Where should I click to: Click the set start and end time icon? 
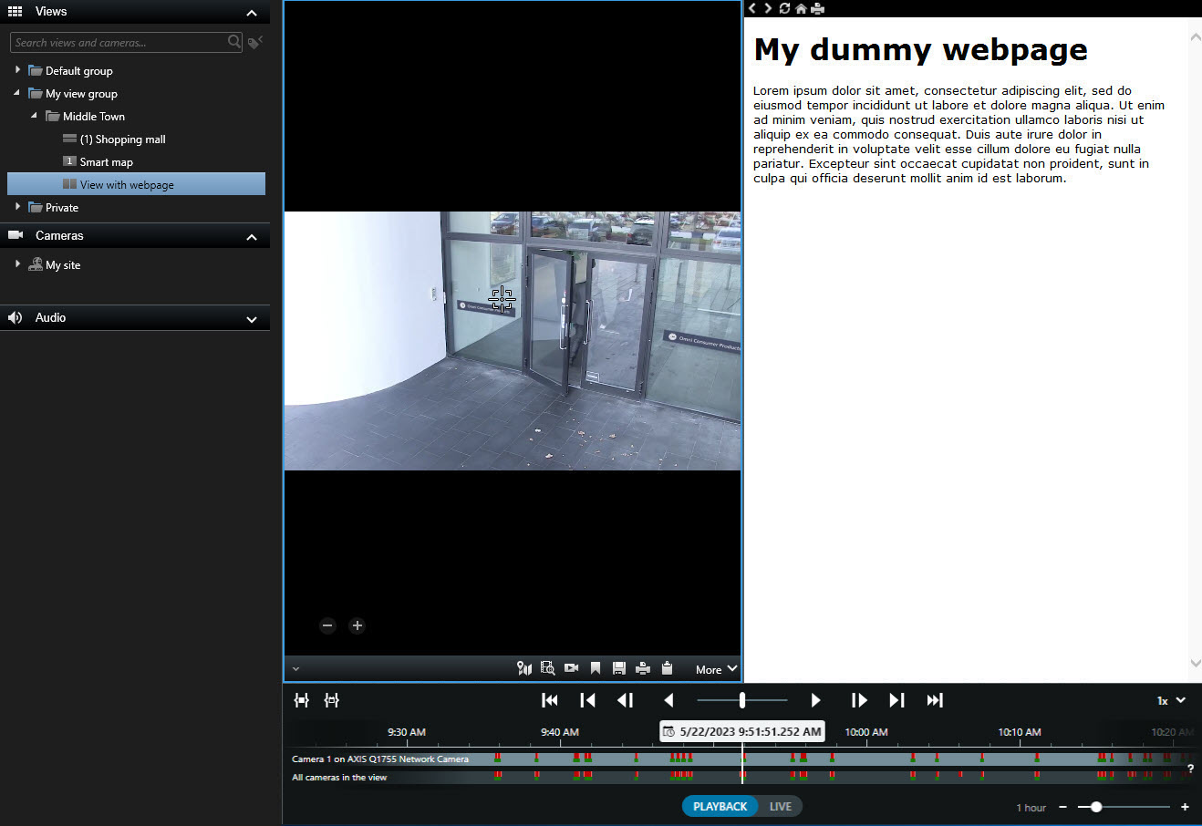[302, 700]
